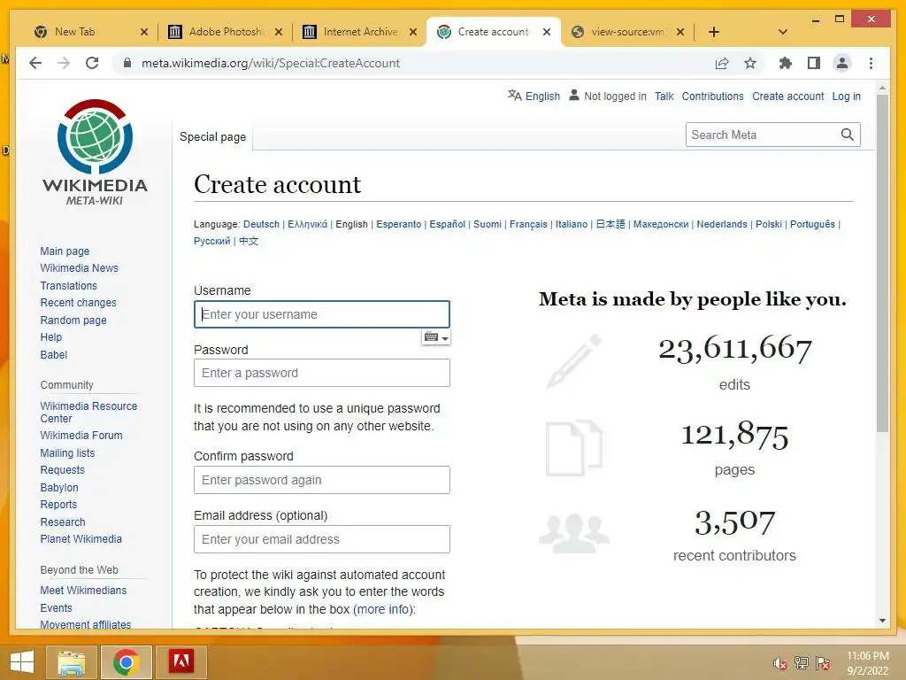Open Windows Start button
This screenshot has width=906, height=680.
point(22,662)
